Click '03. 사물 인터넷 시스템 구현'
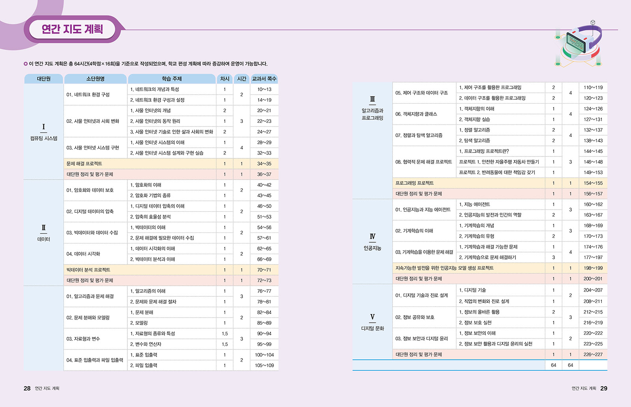The width and height of the screenshot is (631, 407). coord(93,148)
